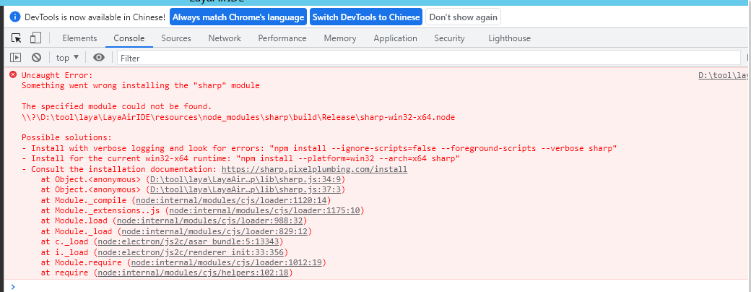Open live expression eye icon
Viewport: 751px width, 292px height.
click(x=99, y=58)
